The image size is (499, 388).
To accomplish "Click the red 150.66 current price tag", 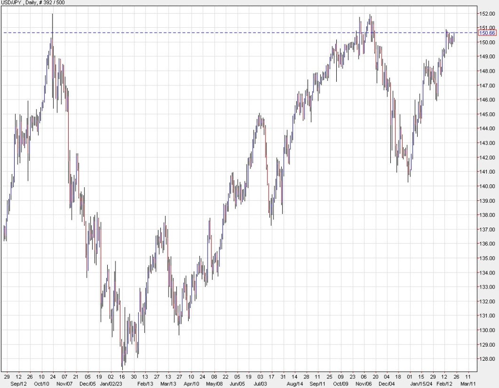I will (487, 33).
